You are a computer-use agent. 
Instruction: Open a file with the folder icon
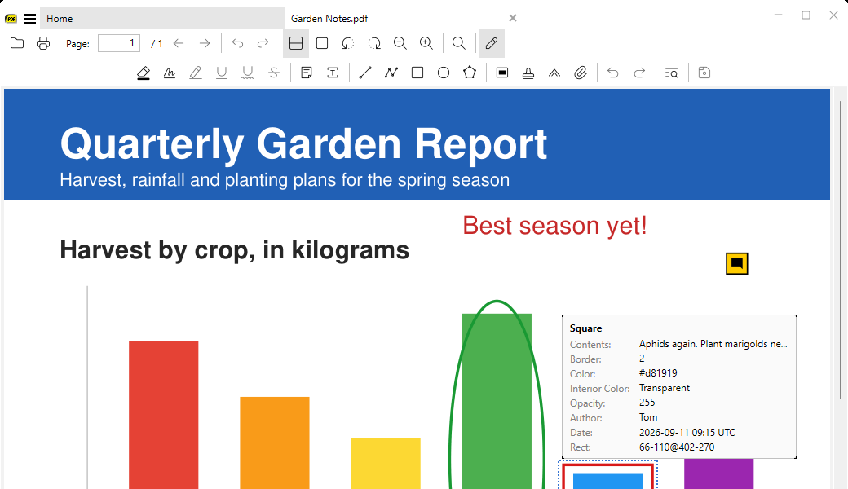(x=17, y=43)
